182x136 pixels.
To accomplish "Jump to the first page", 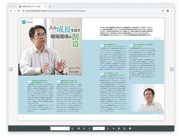I will (x=84, y=128).
